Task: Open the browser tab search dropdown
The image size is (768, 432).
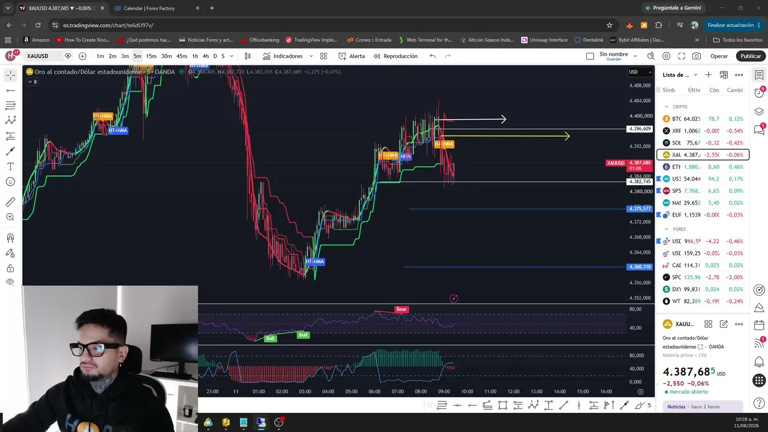Action: (x=8, y=8)
